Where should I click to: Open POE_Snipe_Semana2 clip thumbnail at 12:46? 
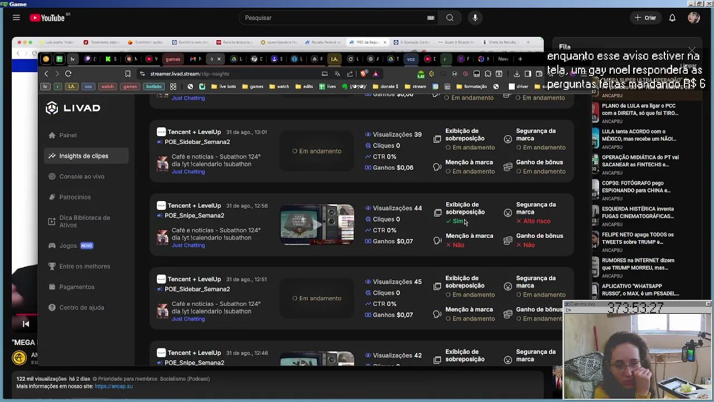317,358
